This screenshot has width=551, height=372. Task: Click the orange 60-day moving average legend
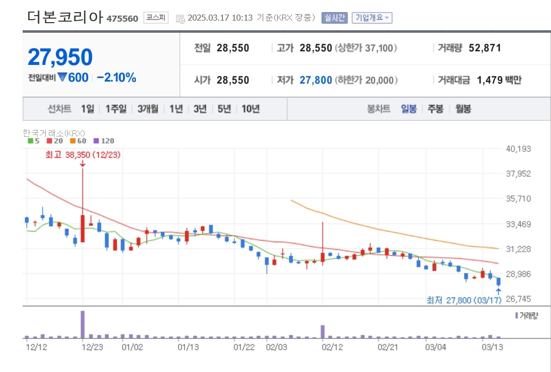[x=78, y=141]
